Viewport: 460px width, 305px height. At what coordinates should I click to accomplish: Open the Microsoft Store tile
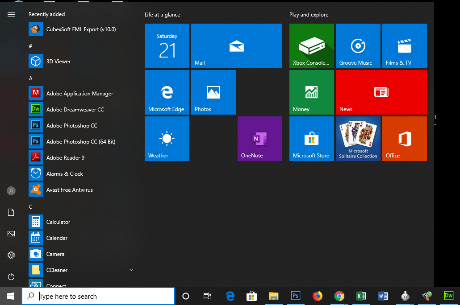[x=312, y=139]
